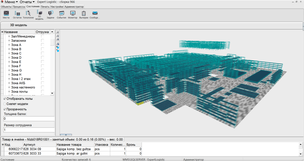Open the Отчеты dropdown menu
The image size is (304, 161).
[27, 2]
